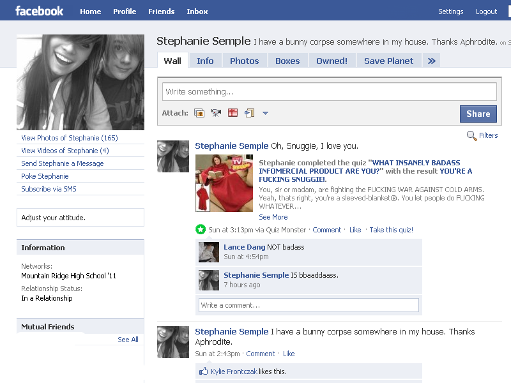Open the Inbox menu
Screen dimensions: 511x383
coord(197,11)
